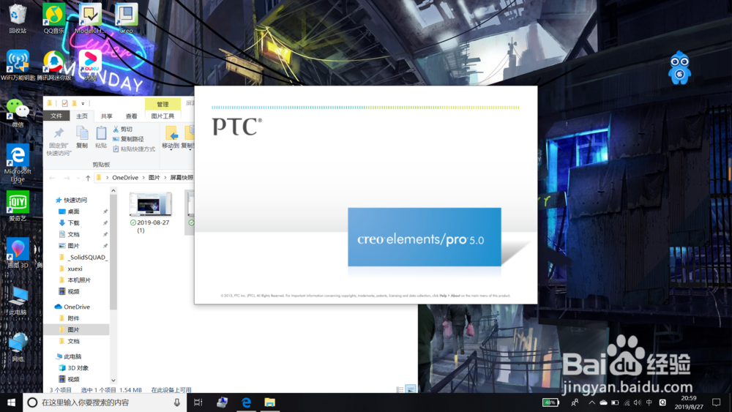Open 移动到 dropdown in Explorer ribbon
Screen dimensions: 732x412
point(171,138)
